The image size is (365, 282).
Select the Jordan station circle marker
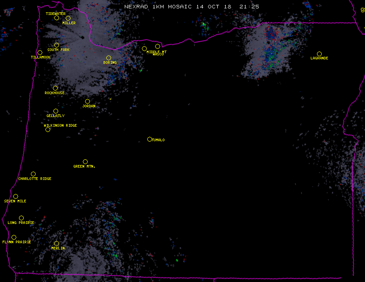(x=87, y=101)
